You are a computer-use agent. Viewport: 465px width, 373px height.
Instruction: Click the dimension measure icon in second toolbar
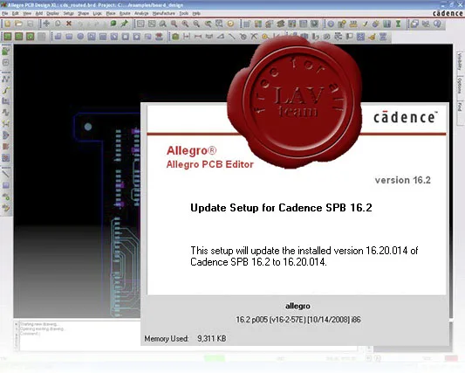(x=187, y=37)
